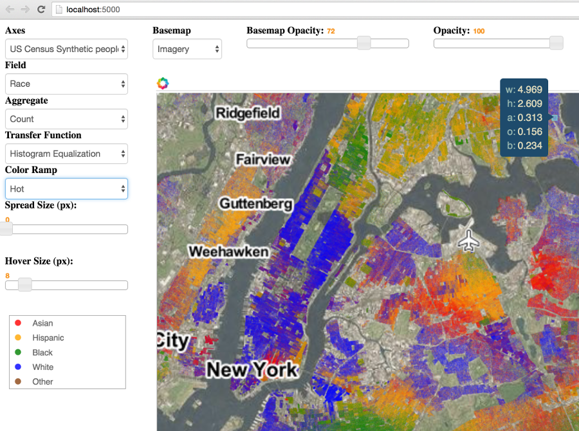Click the orange Hispanic legend dot
Image resolution: width=579 pixels, height=431 pixels.
(x=18, y=338)
